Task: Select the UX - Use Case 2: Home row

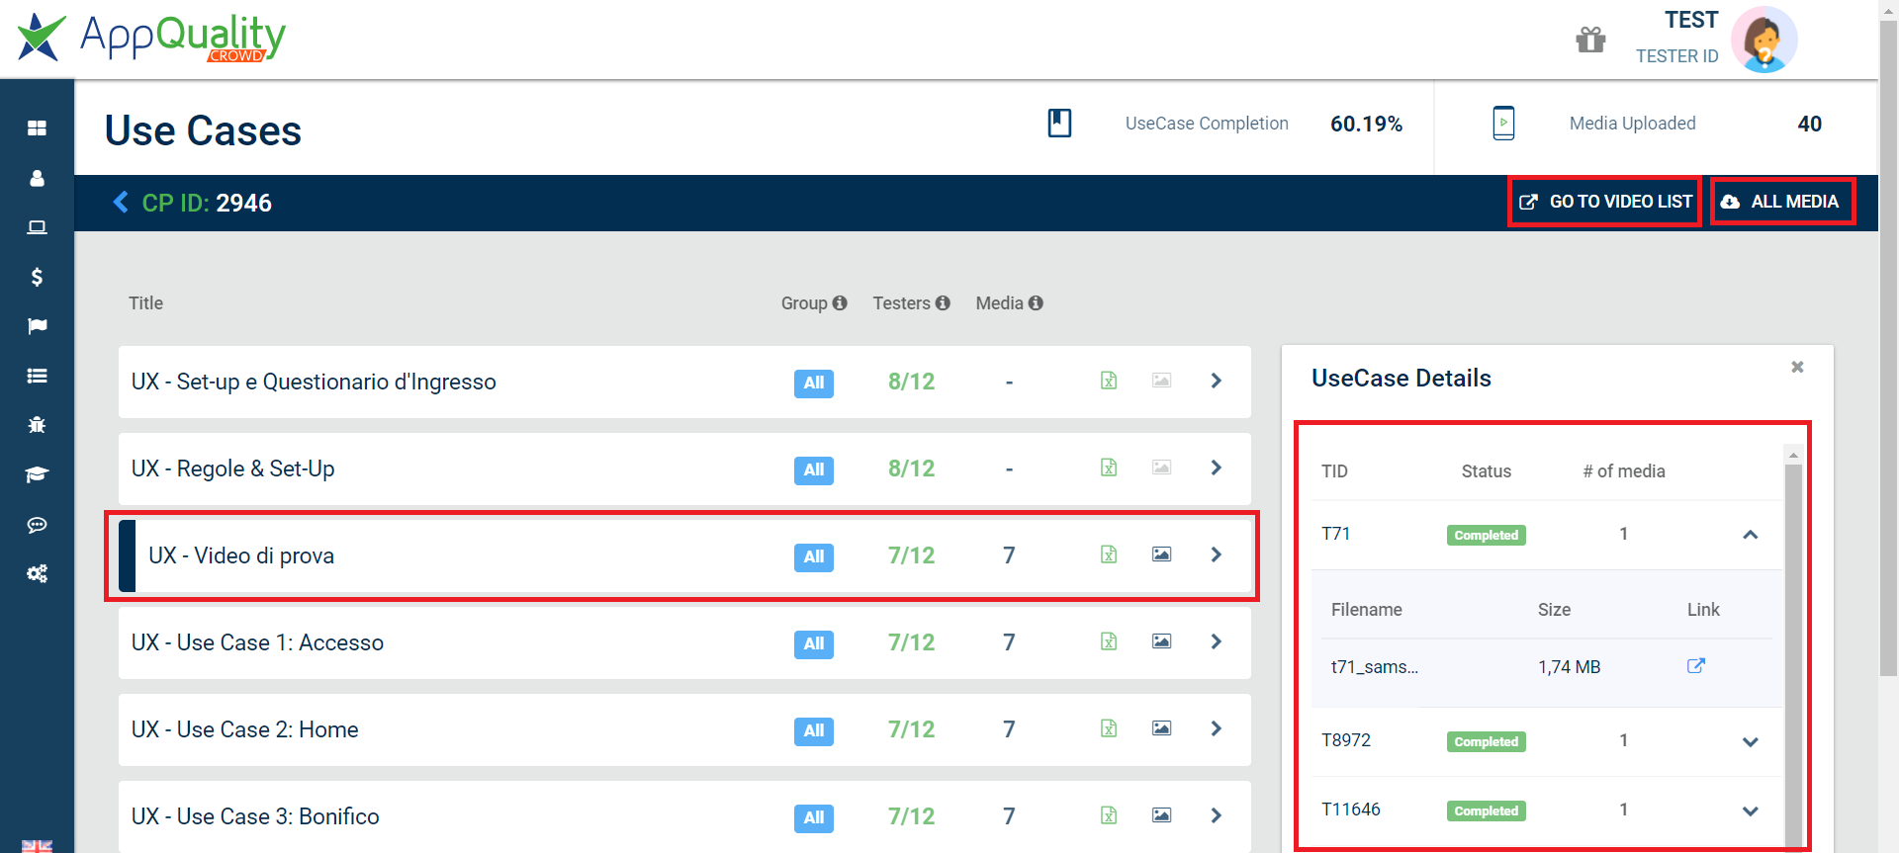Action: (x=684, y=729)
